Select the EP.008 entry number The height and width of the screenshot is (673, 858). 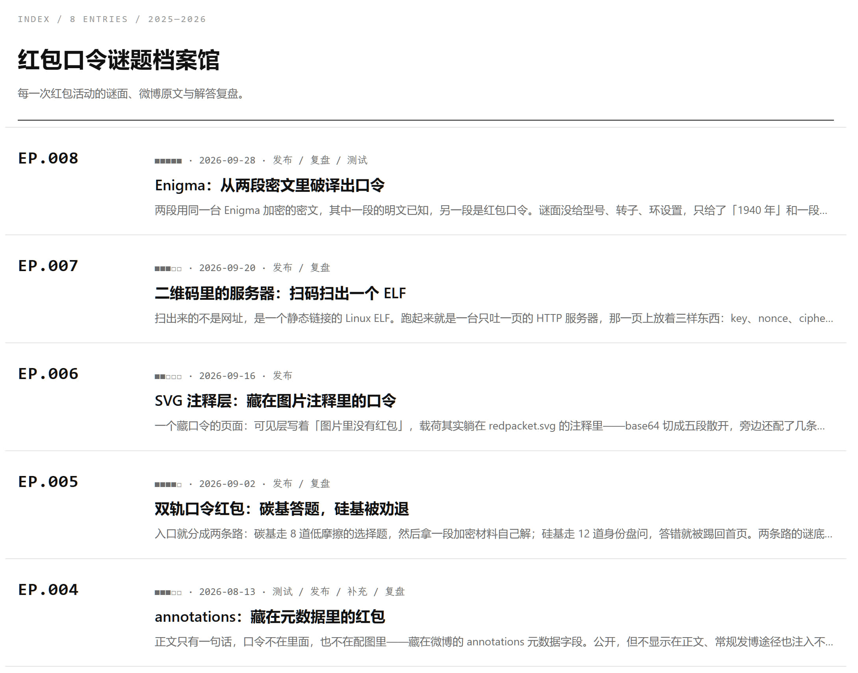(48, 158)
